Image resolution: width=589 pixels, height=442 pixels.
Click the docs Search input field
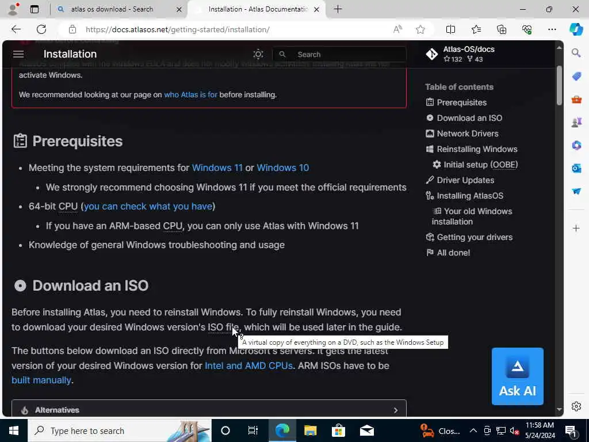tap(339, 55)
